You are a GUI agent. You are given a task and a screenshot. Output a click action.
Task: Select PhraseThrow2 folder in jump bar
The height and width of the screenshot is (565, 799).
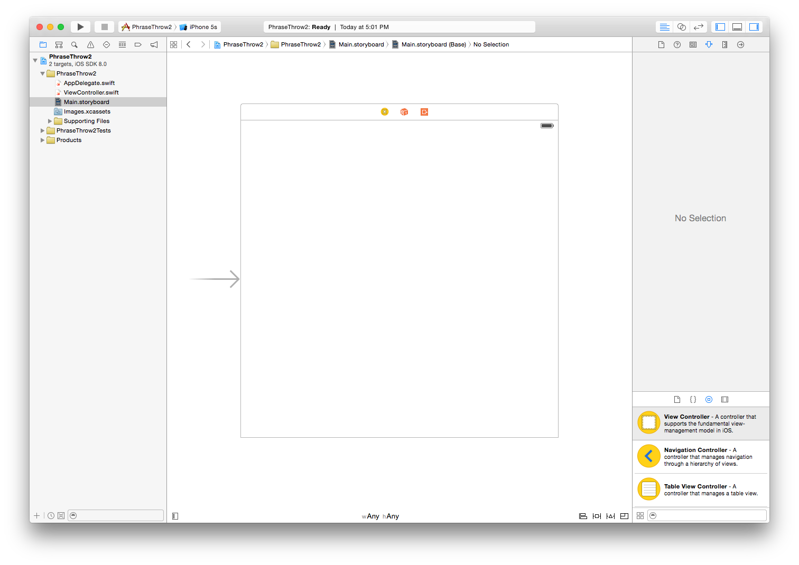point(296,45)
